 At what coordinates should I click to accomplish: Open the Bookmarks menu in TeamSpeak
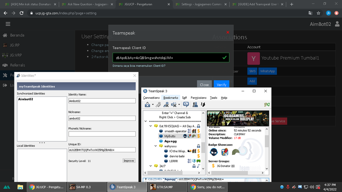[x=171, y=98]
